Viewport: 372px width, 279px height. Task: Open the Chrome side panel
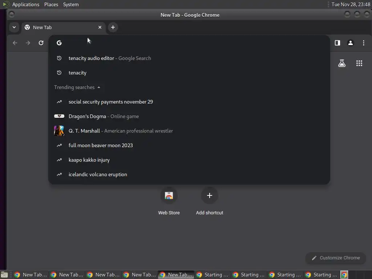point(337,43)
